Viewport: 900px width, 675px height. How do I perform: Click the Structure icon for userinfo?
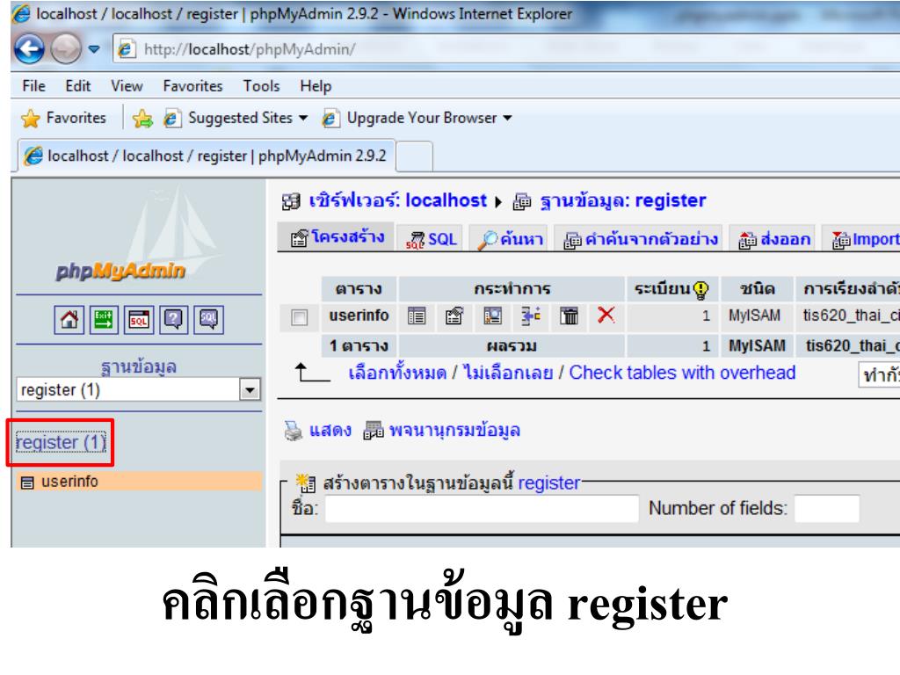[454, 316]
